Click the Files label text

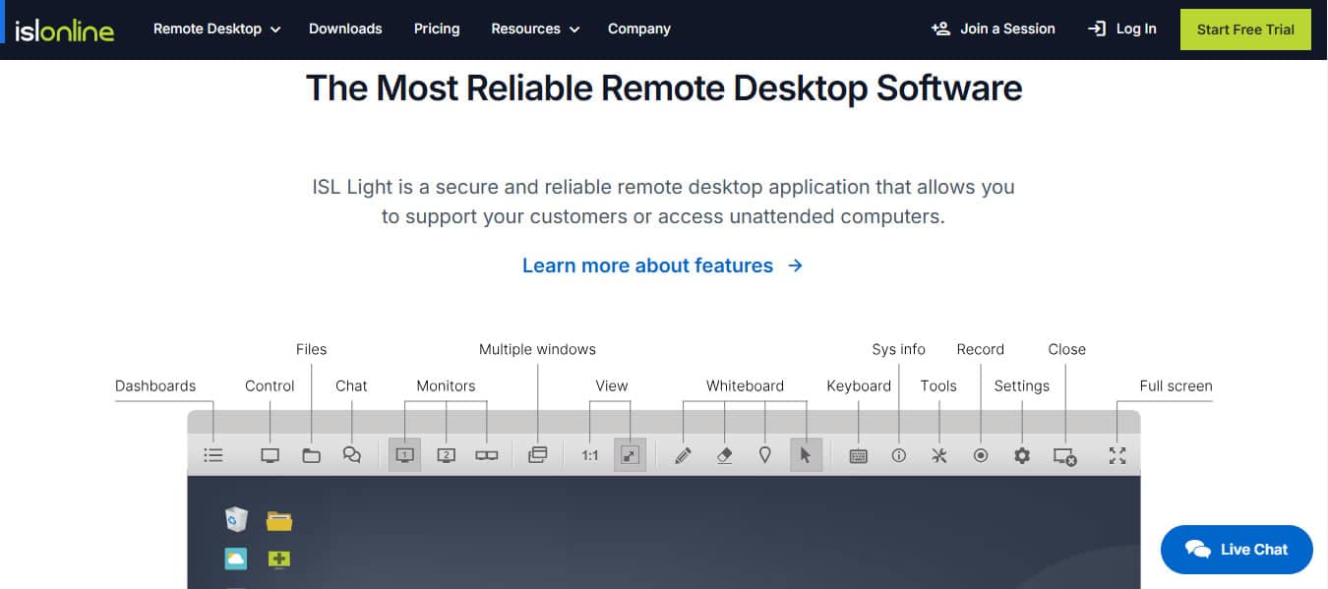click(x=311, y=349)
